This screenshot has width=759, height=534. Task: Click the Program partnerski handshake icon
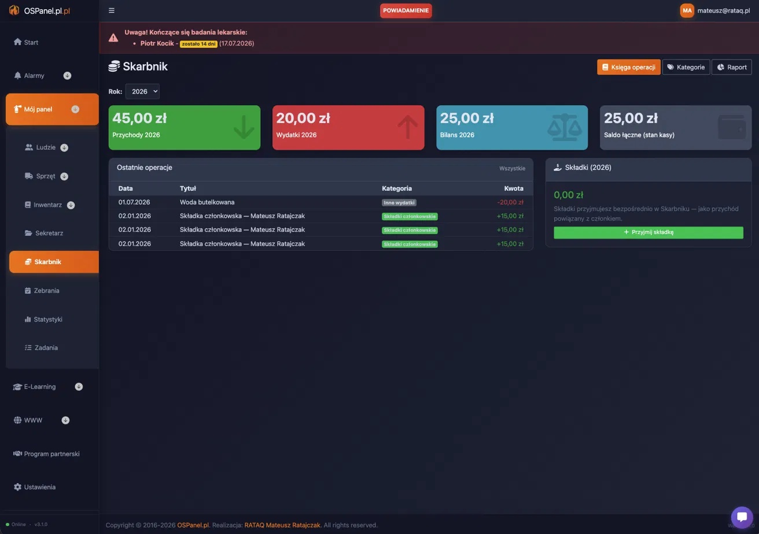(17, 454)
